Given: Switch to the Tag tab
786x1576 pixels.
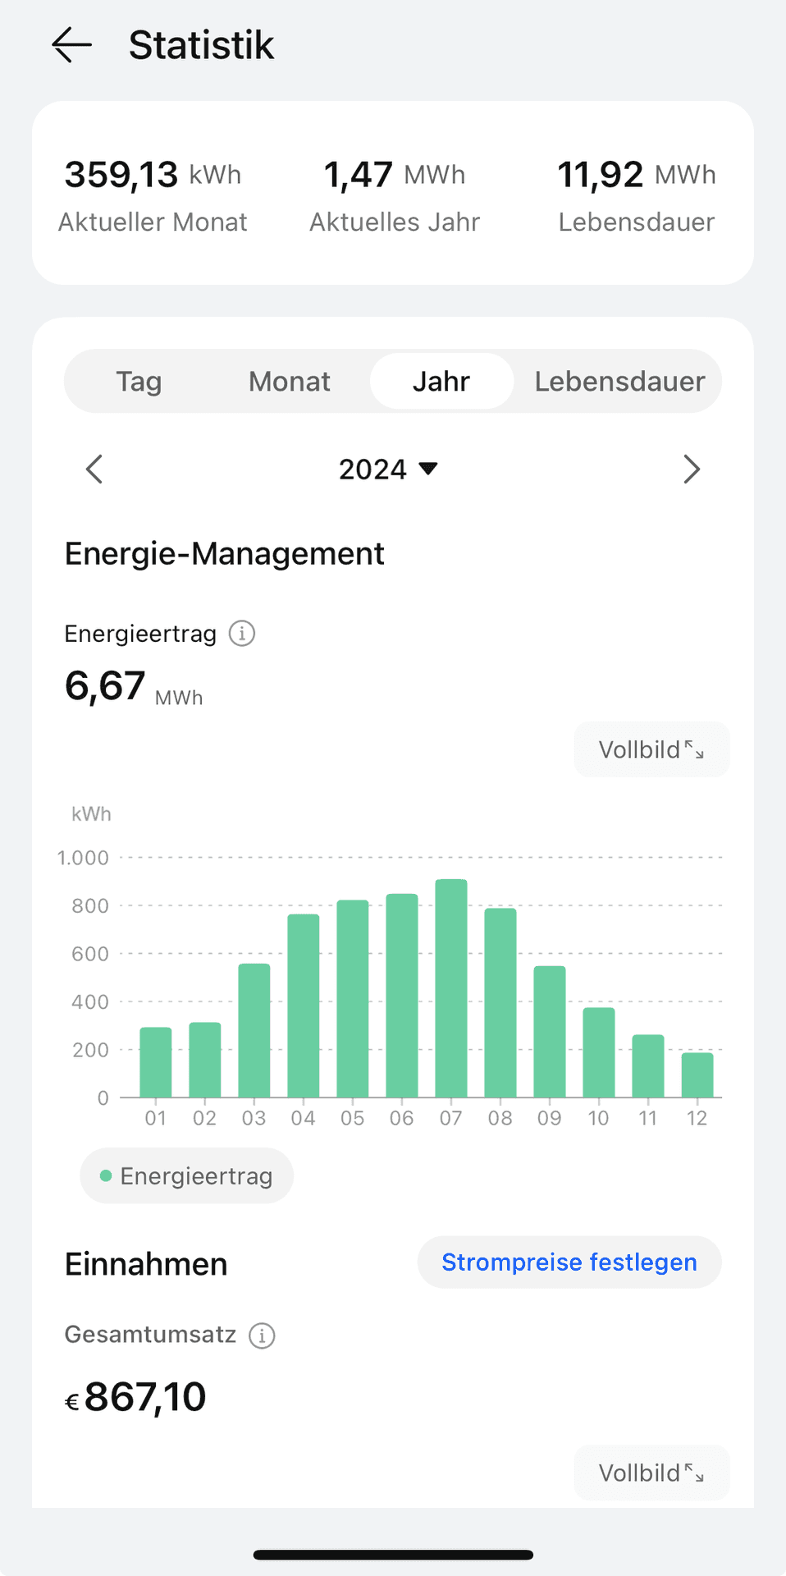Looking at the screenshot, I should (139, 382).
